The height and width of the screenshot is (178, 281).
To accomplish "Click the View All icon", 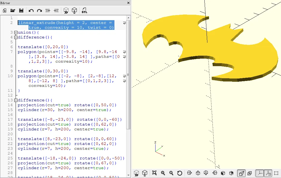I will click(154, 173).
